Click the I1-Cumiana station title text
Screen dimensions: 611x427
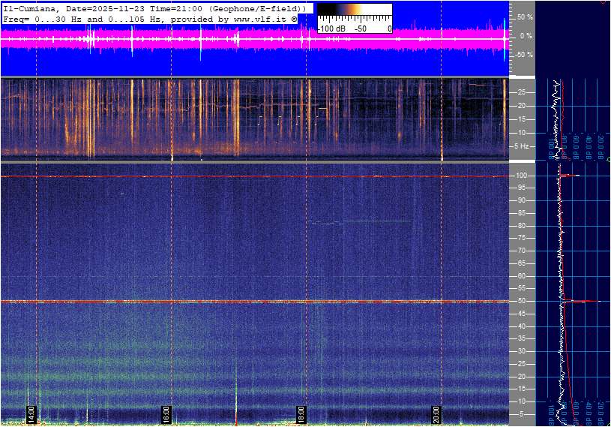28,8
